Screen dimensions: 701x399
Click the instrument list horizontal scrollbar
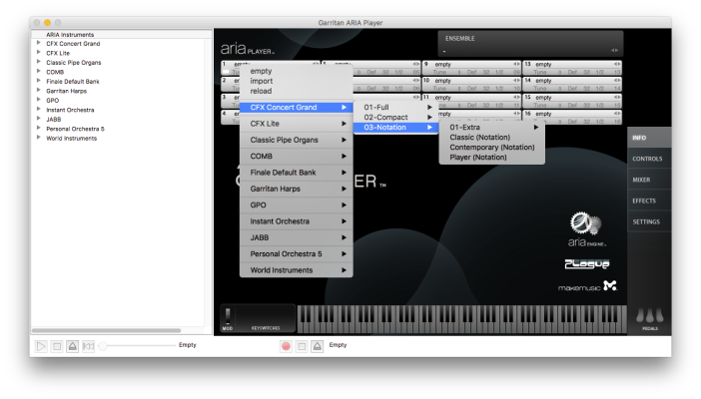coord(106,330)
